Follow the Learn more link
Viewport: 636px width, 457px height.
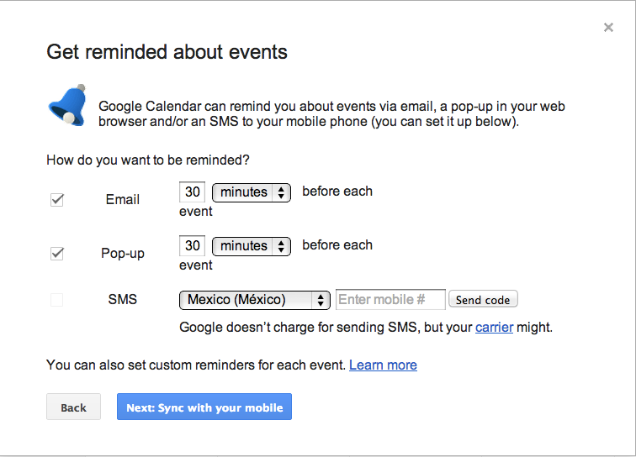point(383,365)
